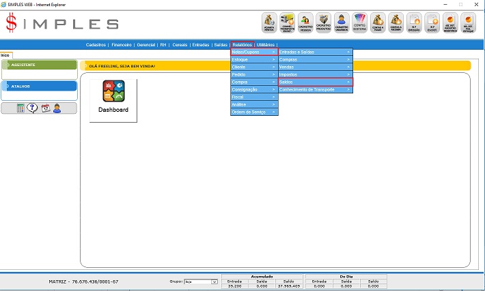Click the Cadastro Produtos box icon
Screen dimensions: 485x291
324,23
